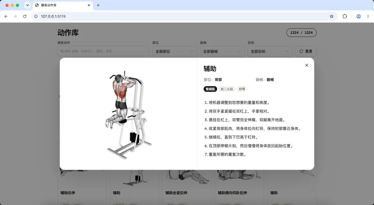Screen dimensions: 374x205
Task: Click the 重置 reset button
Action: (306, 51)
